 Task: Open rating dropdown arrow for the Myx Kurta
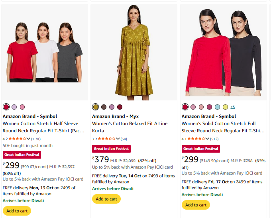pos(118,139)
